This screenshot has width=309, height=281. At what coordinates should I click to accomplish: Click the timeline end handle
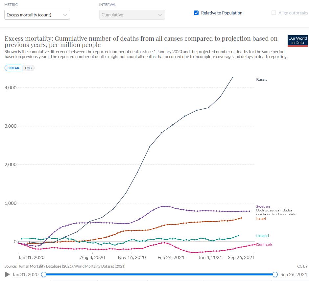(x=275, y=274)
